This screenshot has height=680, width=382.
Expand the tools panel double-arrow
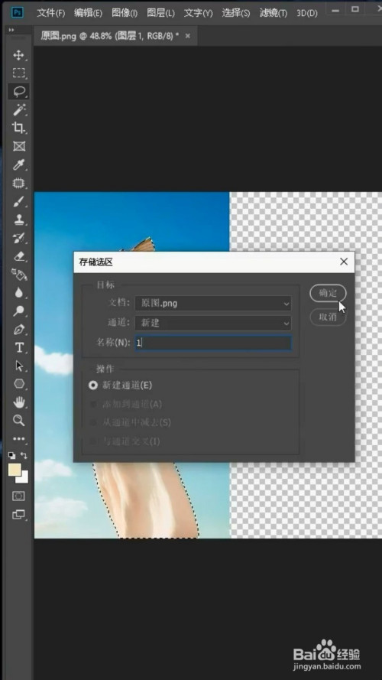(11, 30)
